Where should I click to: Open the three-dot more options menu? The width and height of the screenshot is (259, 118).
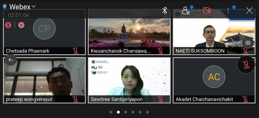[x=228, y=10]
